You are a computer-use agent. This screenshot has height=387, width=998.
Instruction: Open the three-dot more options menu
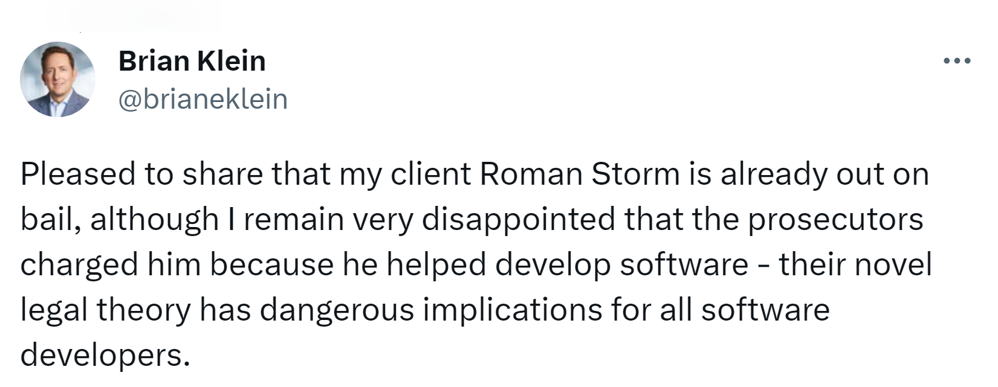click(957, 61)
